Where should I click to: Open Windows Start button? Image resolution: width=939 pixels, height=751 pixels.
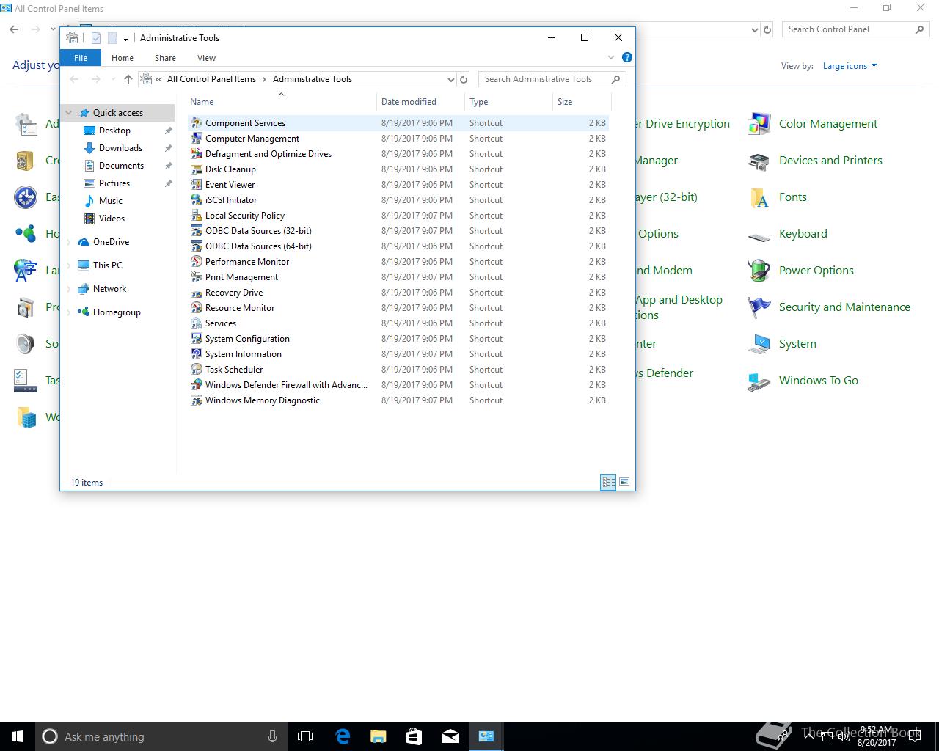[18, 736]
